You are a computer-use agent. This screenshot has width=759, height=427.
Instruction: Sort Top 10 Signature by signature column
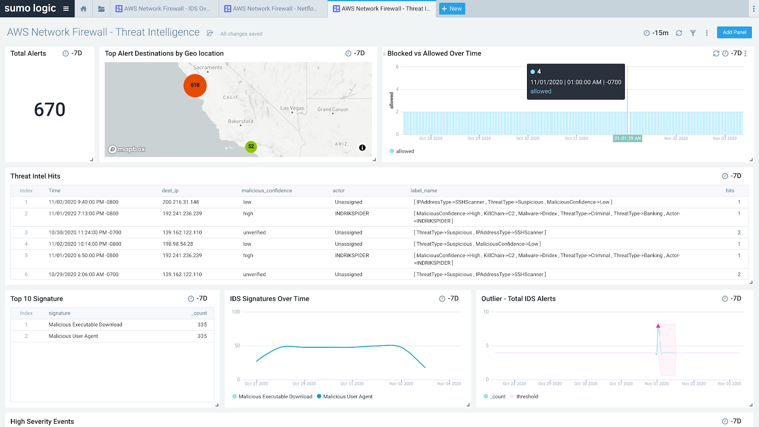point(59,313)
